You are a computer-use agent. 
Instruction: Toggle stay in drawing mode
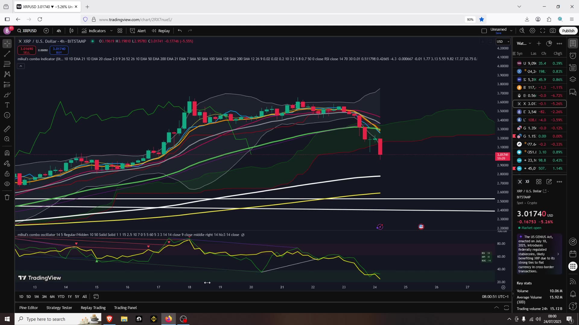pyautogui.click(x=7, y=163)
